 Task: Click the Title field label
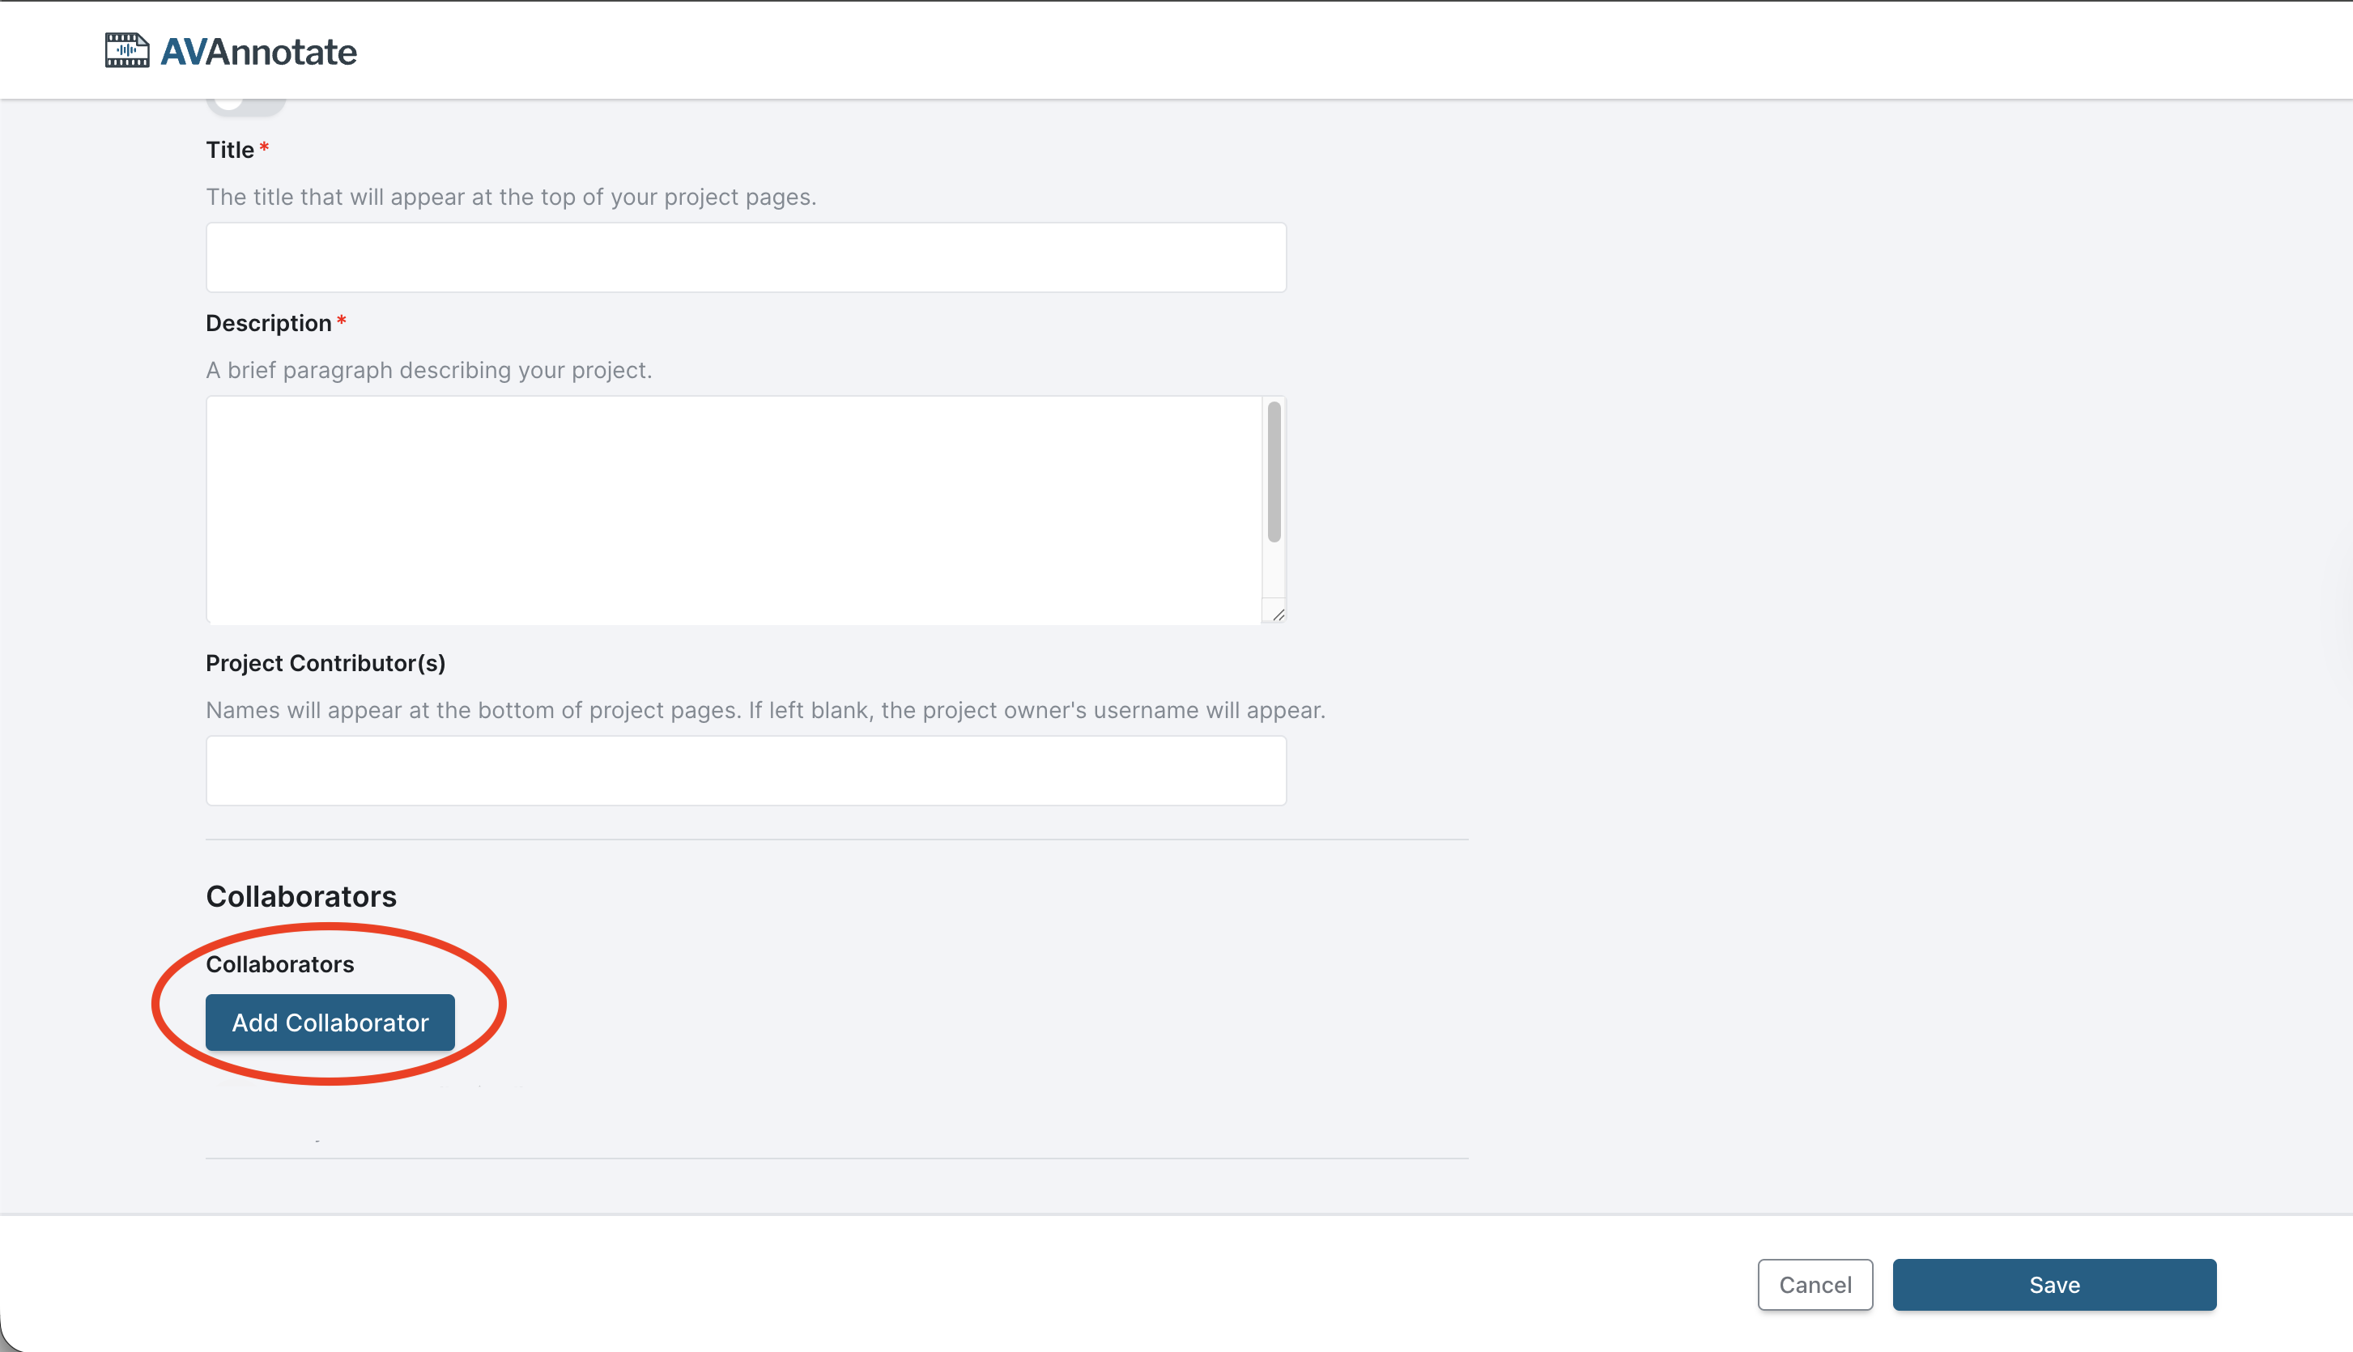tap(229, 151)
